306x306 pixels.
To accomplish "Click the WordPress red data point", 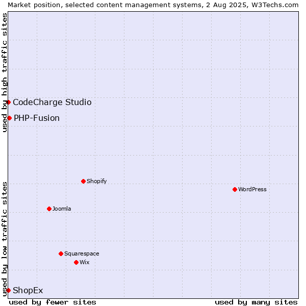I will click(x=235, y=190).
